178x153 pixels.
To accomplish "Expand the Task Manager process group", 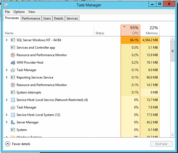I will pos(7,70).
